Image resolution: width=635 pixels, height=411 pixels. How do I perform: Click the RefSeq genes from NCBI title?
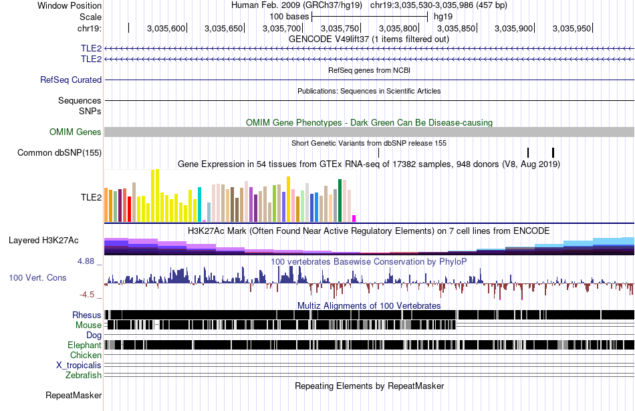370,70
